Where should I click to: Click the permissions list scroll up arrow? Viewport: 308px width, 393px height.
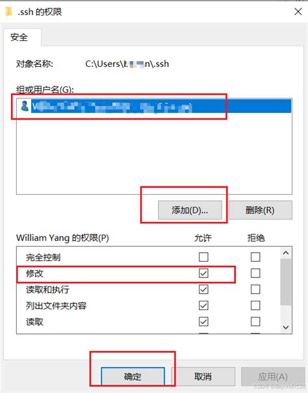(286, 253)
